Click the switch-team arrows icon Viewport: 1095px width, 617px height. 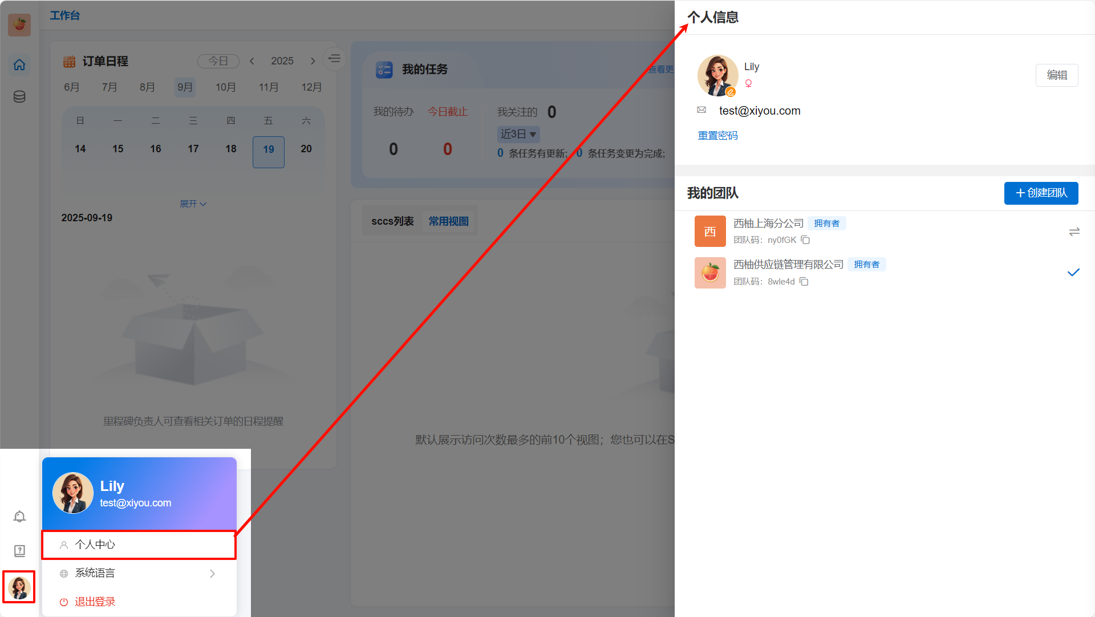click(x=1074, y=232)
